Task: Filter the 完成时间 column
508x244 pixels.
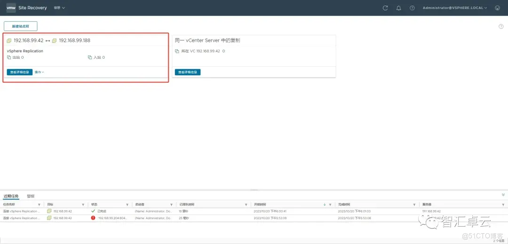Action: coord(414,205)
